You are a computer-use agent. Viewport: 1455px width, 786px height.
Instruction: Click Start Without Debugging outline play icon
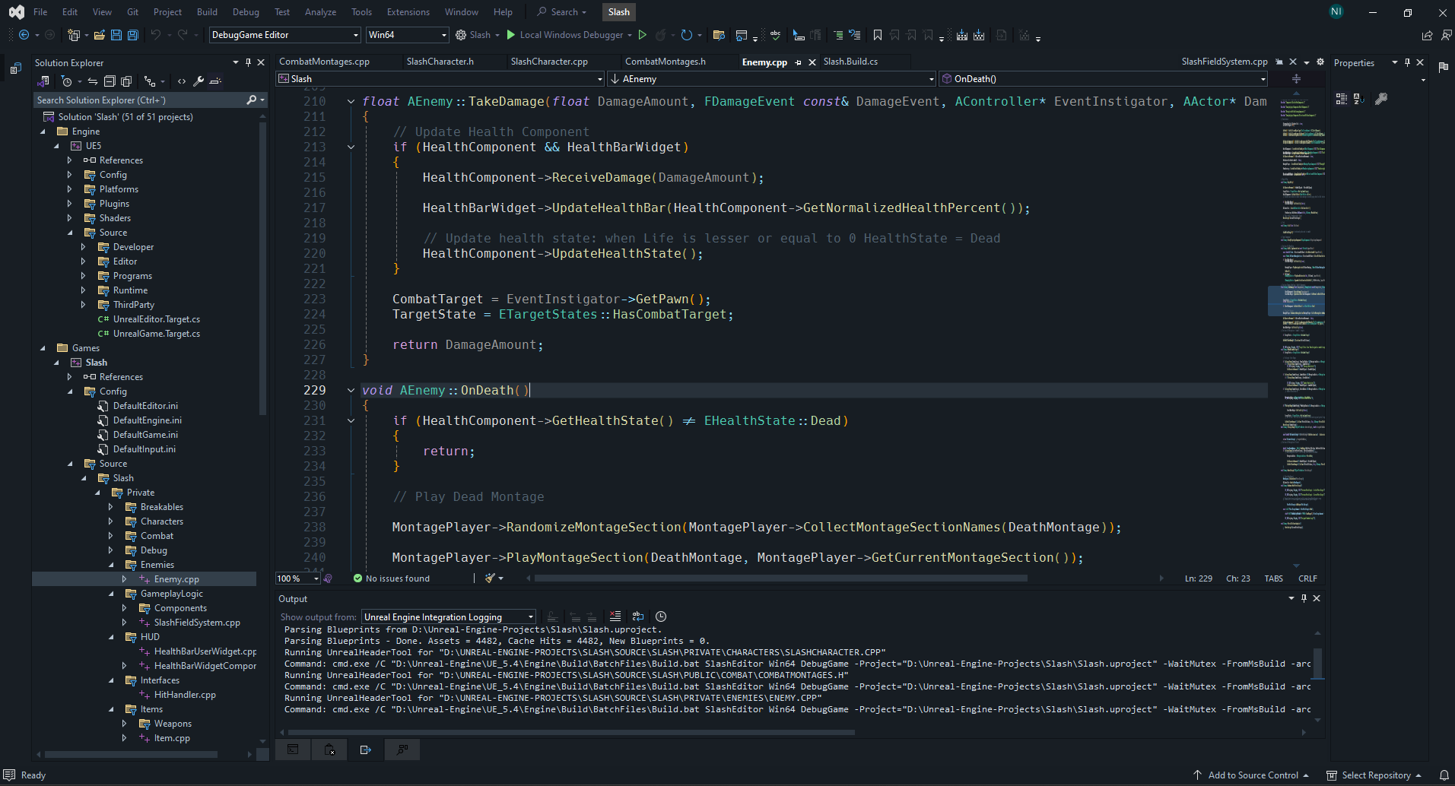coord(643,35)
